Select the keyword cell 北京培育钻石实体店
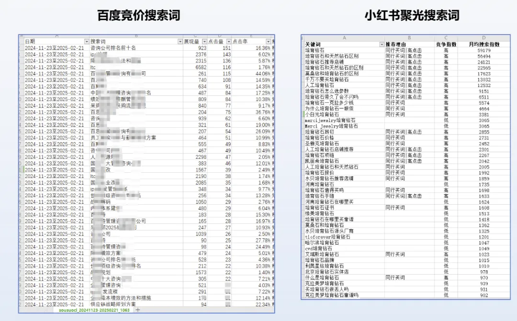517x321 pixels. click(x=344, y=272)
